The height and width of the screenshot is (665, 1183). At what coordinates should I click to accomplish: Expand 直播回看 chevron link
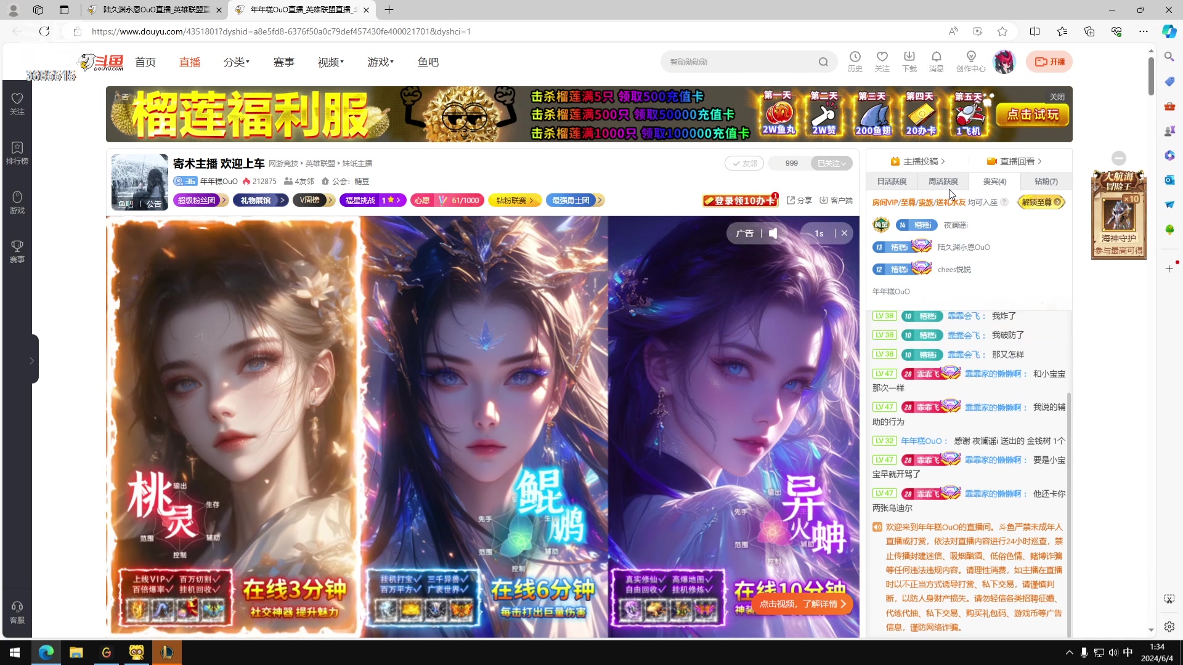1014,161
